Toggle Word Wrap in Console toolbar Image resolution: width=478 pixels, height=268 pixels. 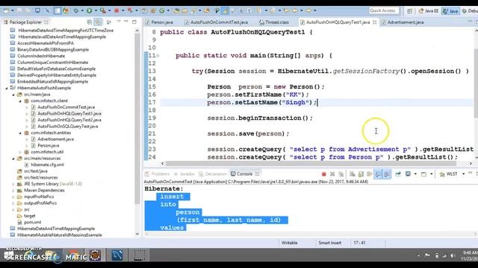pos(370,174)
